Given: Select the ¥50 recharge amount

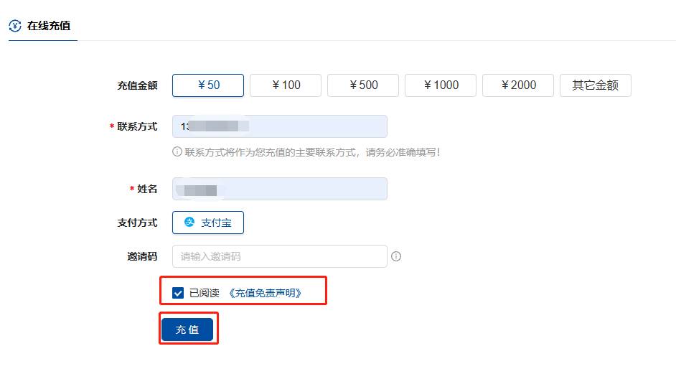Looking at the screenshot, I should [208, 85].
